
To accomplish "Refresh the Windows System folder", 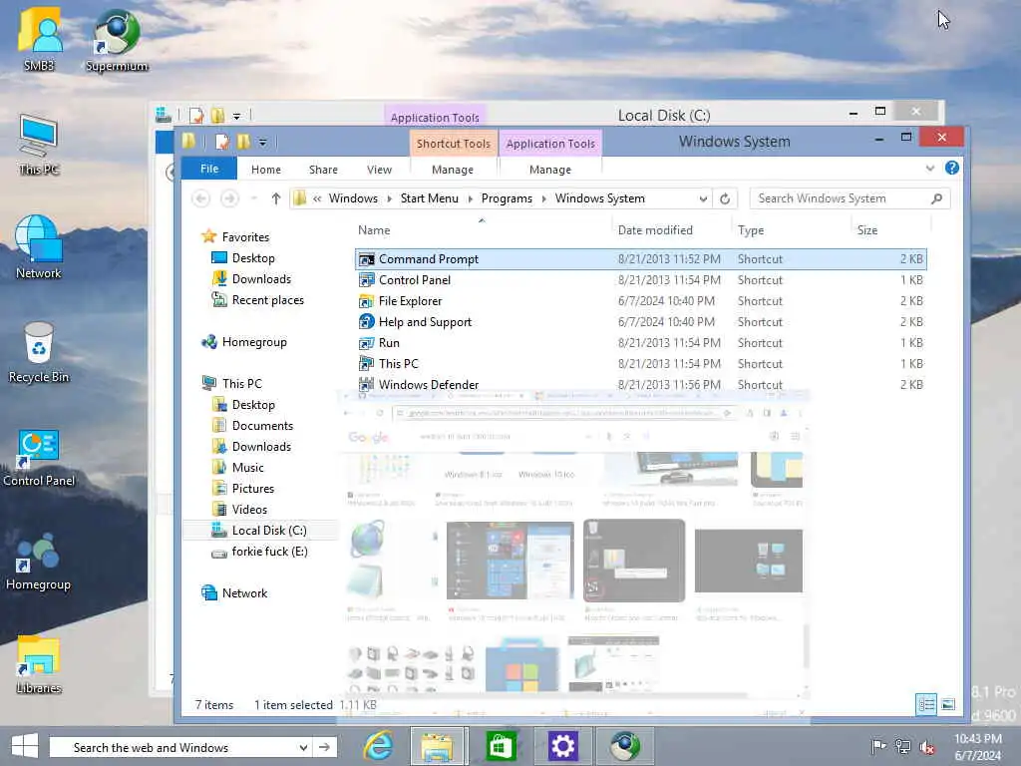I will tap(725, 198).
